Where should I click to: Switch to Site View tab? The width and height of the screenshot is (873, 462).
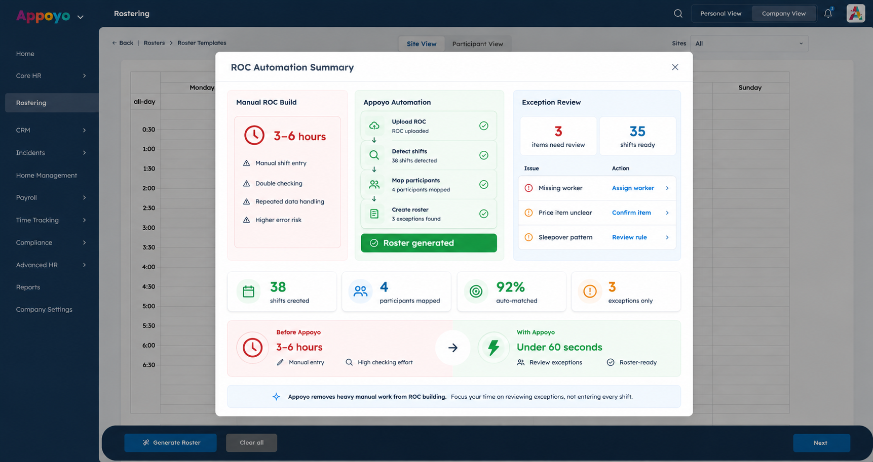tap(422, 44)
